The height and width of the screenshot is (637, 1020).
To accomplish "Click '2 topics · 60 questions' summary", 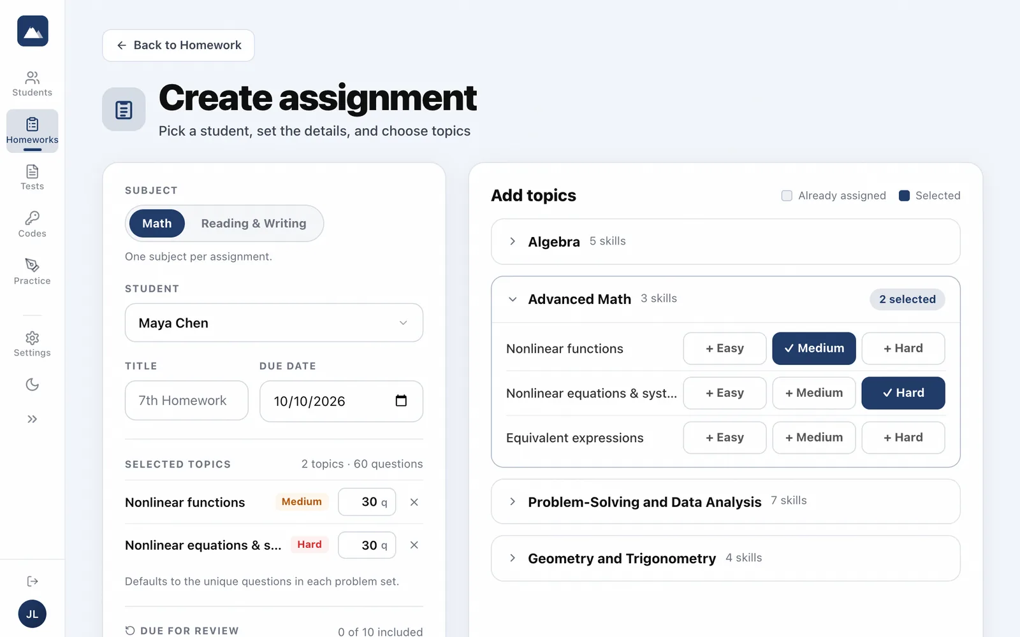I will tap(362, 464).
